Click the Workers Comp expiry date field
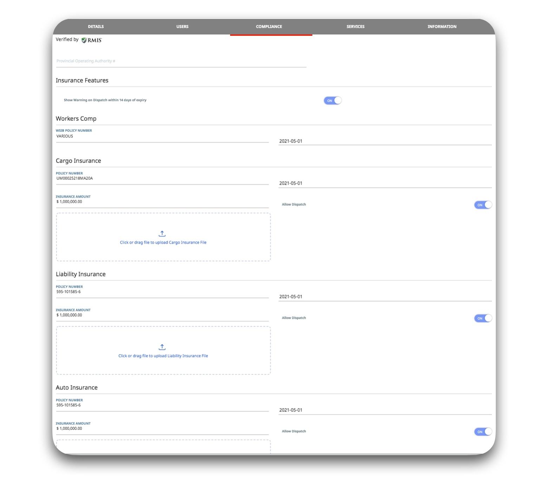This screenshot has width=546, height=486. tap(385, 141)
